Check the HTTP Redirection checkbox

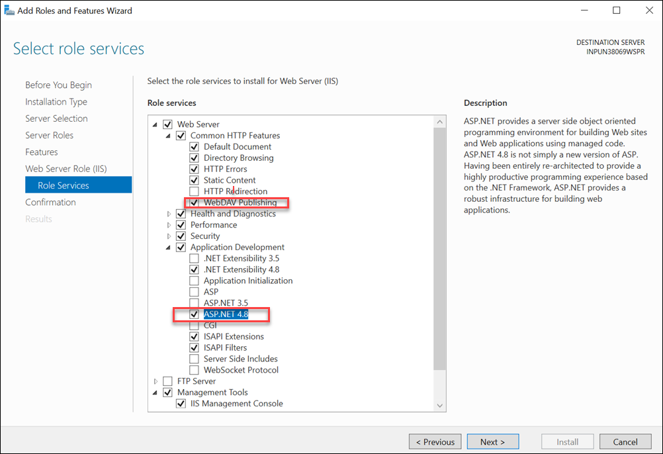194,191
